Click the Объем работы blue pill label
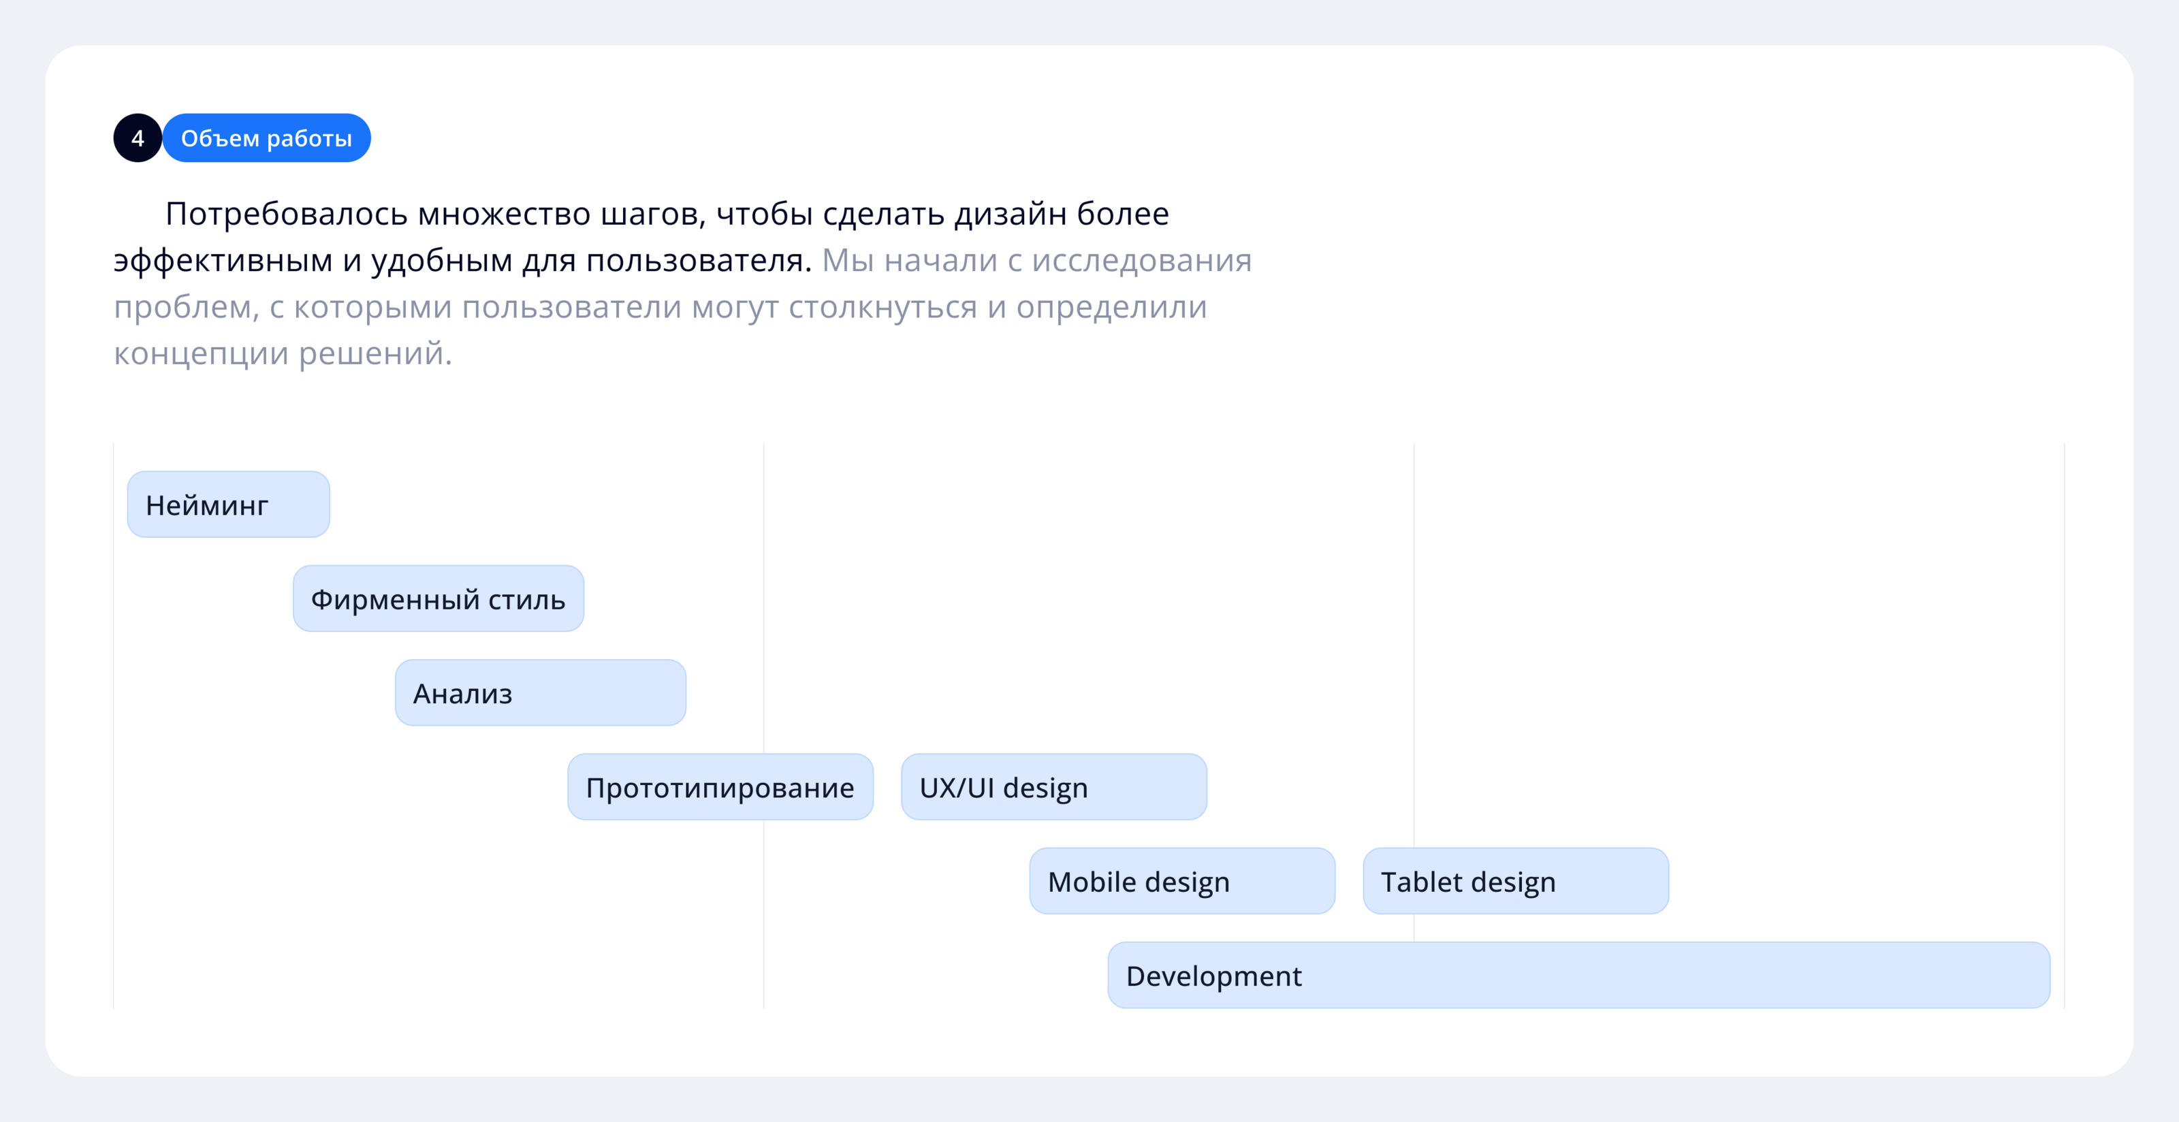The height and width of the screenshot is (1122, 2179). click(x=266, y=138)
